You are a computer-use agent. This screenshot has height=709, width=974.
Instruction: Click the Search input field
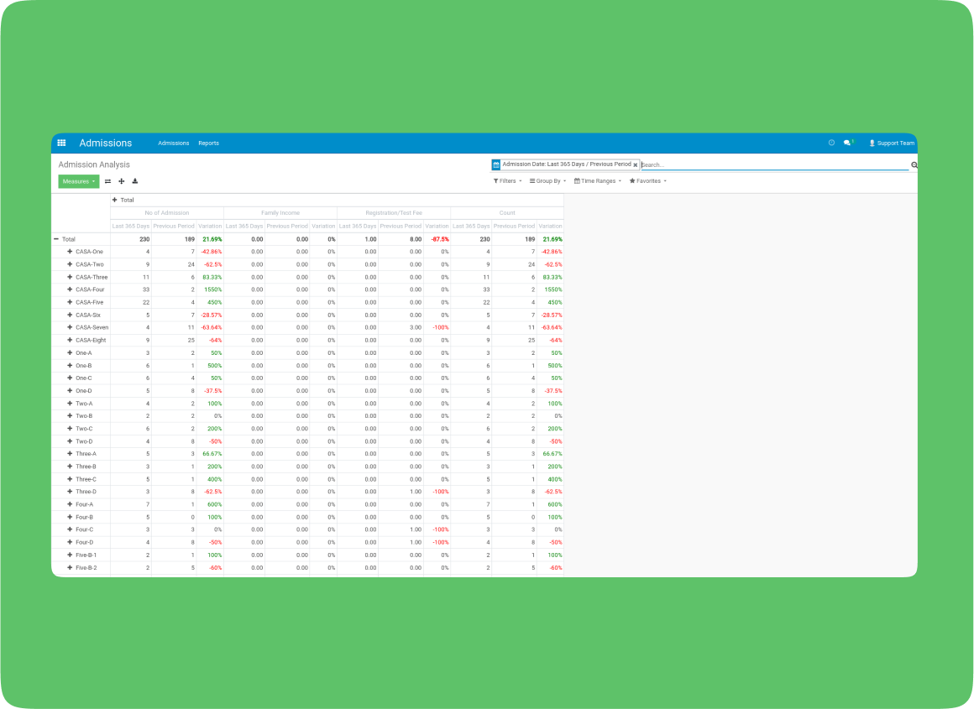pyautogui.click(x=772, y=165)
